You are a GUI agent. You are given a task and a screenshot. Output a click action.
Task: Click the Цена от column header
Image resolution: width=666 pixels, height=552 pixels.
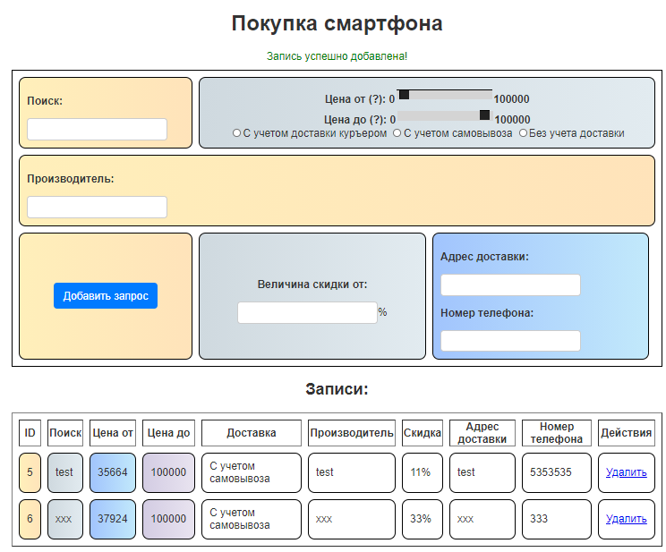click(113, 433)
